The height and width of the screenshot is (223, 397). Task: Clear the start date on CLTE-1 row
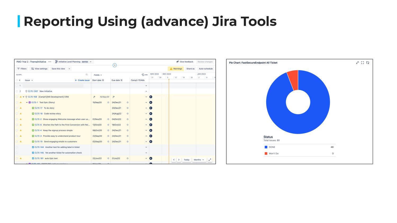(108, 103)
